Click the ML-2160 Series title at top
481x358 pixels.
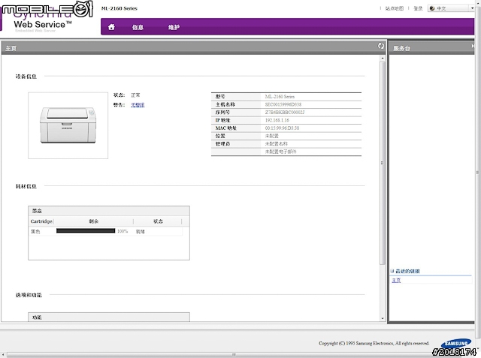[119, 8]
